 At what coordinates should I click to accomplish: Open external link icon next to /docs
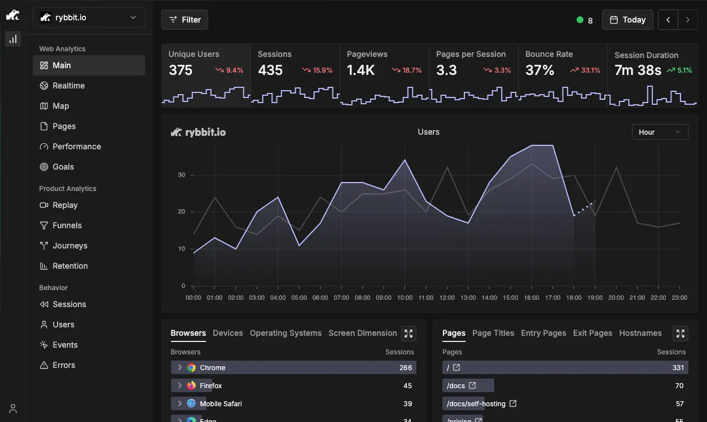pyautogui.click(x=473, y=385)
